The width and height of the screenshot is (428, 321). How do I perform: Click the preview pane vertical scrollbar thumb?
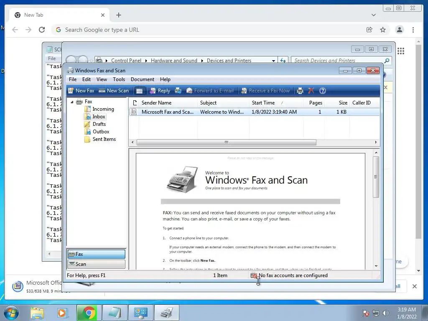coord(376,177)
